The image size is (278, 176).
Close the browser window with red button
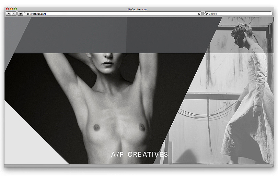[x=7, y=9]
